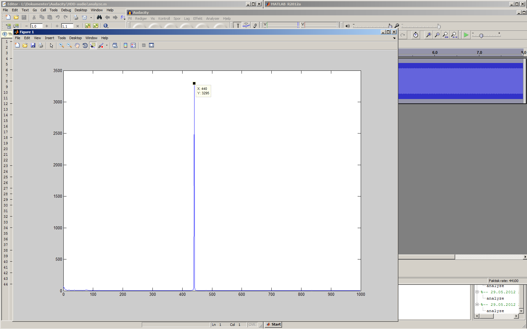The height and width of the screenshot is (329, 527).
Task: Open Figure 1 View menu
Action: [x=37, y=38]
